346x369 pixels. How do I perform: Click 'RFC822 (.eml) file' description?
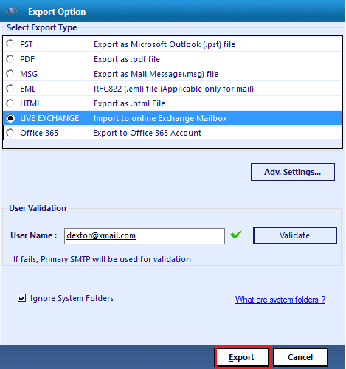[x=173, y=89]
